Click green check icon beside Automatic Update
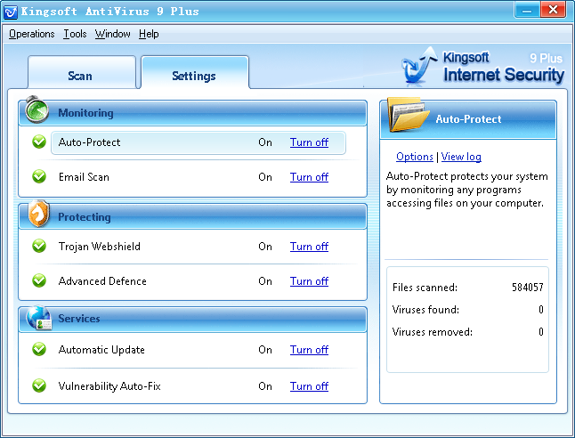 point(39,350)
